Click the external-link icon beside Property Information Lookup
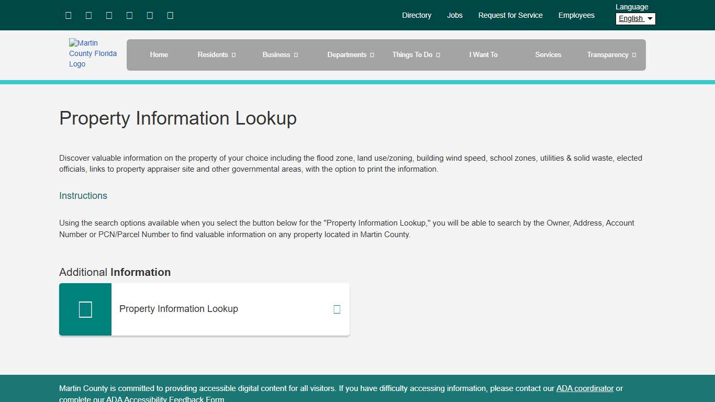715x402 pixels. pos(336,309)
